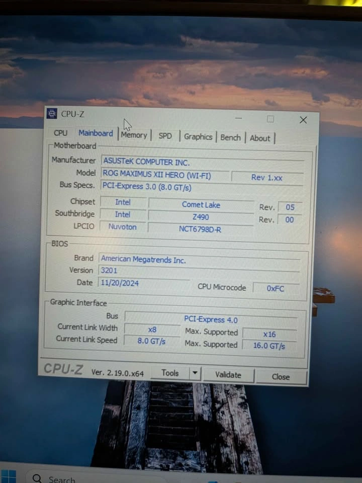Open the Windows Start menu icon
362x483 pixels.
(x=9, y=476)
